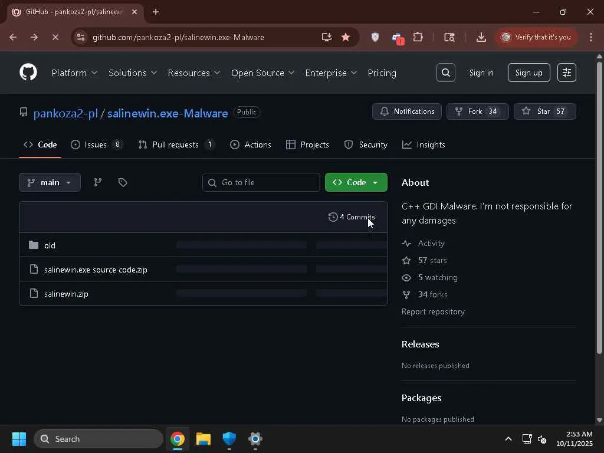Go back to the previous page

pyautogui.click(x=13, y=37)
